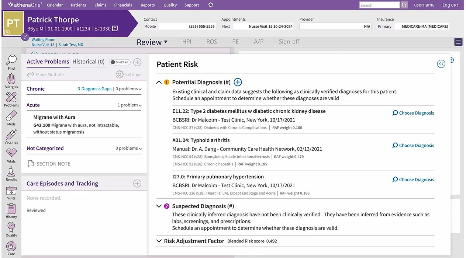Open the Vaccines sidebar icon
Image resolution: width=466 pixels, height=258 pixels.
click(11, 135)
